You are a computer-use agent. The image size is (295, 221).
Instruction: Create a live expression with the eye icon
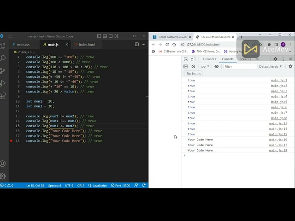217,66
